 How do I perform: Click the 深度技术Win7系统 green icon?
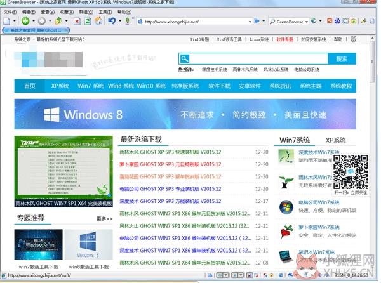coord(286,157)
